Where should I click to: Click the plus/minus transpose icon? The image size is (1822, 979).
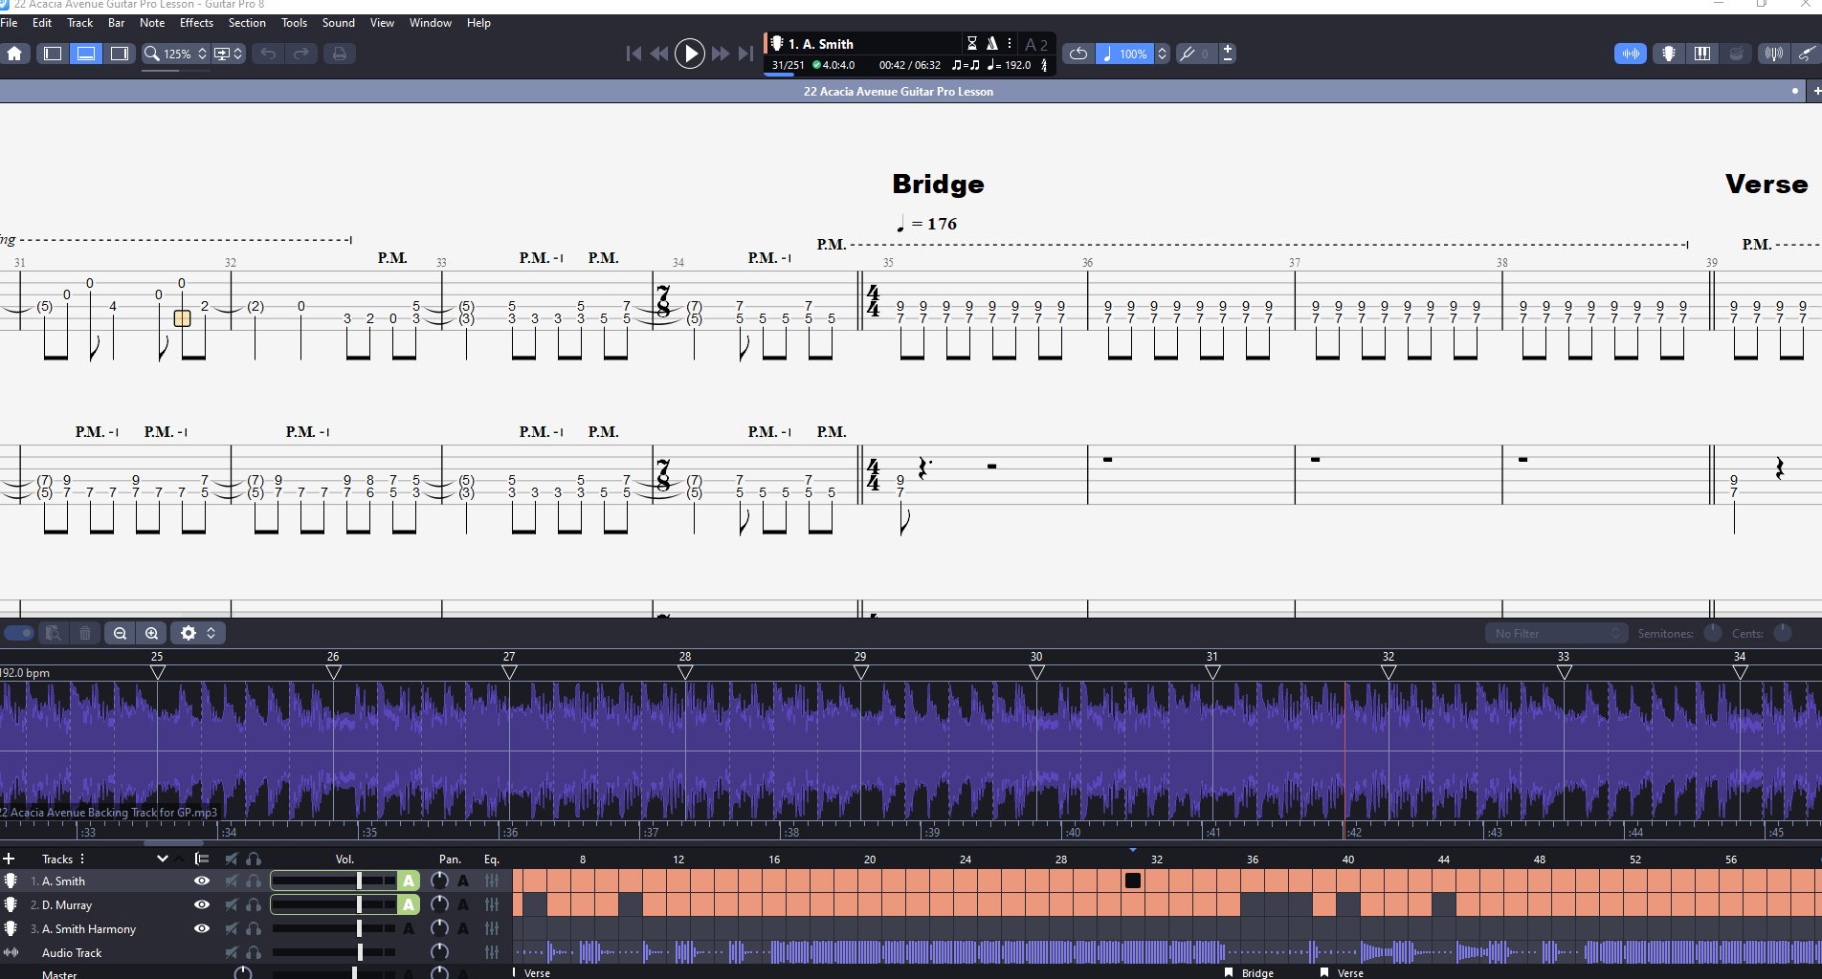pyautogui.click(x=1228, y=54)
